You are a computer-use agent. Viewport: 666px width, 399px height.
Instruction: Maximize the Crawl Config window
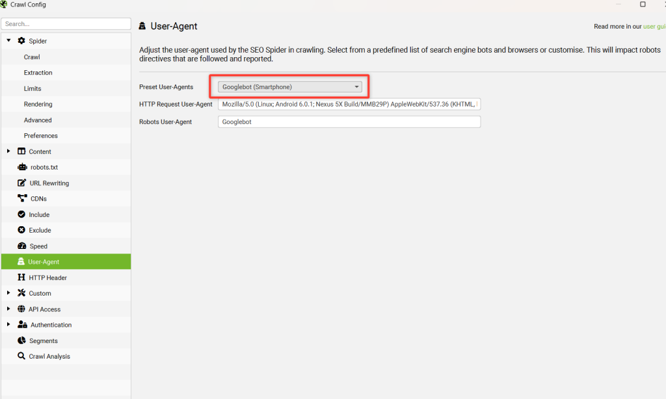(x=643, y=5)
